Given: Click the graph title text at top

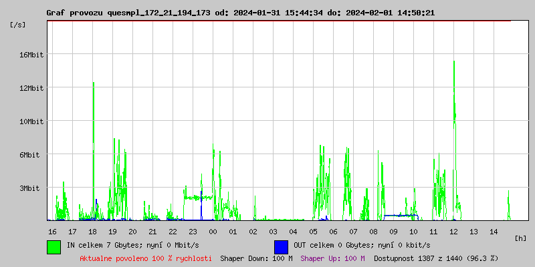Looking at the screenshot, I should tap(240, 13).
